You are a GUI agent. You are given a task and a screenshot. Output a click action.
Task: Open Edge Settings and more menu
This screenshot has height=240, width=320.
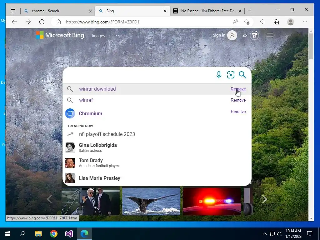pos(305,22)
